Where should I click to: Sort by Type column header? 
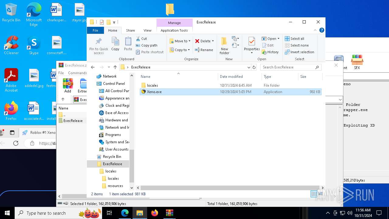(280, 77)
